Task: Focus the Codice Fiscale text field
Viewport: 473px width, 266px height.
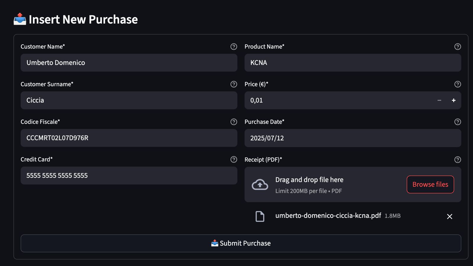Action: click(129, 138)
